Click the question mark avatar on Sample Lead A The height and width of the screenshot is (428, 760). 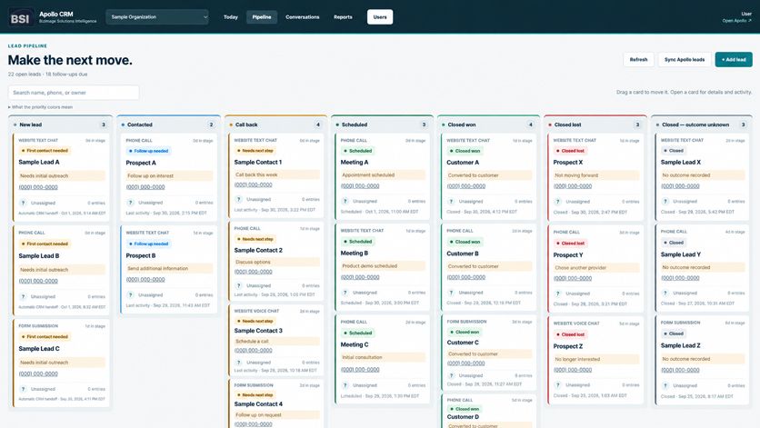pyautogui.click(x=23, y=203)
